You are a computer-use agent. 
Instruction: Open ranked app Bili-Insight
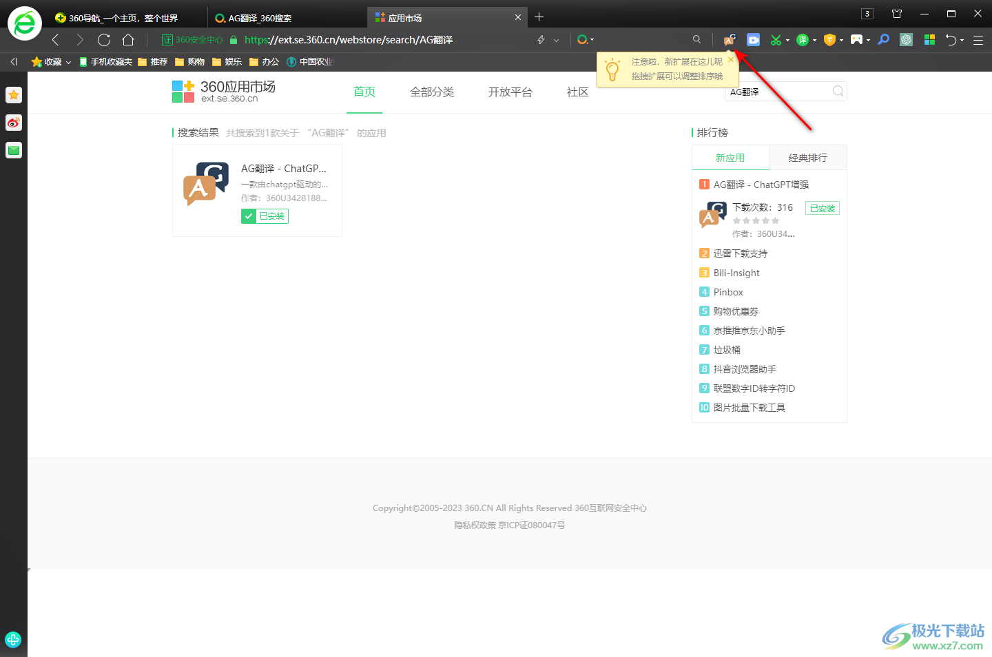736,273
